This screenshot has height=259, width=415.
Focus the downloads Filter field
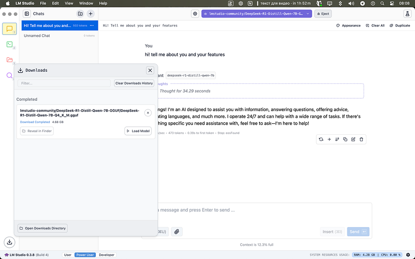tap(64, 83)
